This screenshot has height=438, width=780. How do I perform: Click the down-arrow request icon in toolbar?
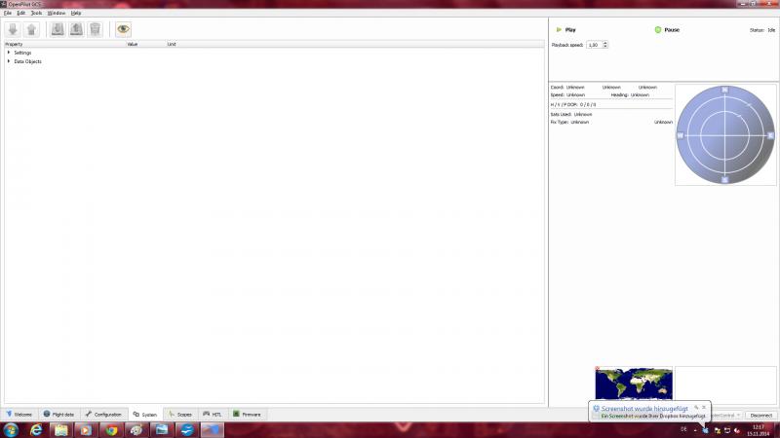coord(13,29)
